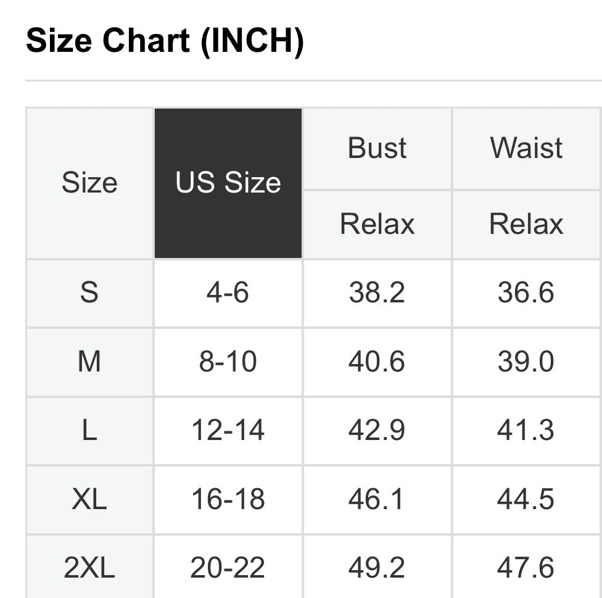
Task: Click the Waist column header
Action: coord(526,149)
